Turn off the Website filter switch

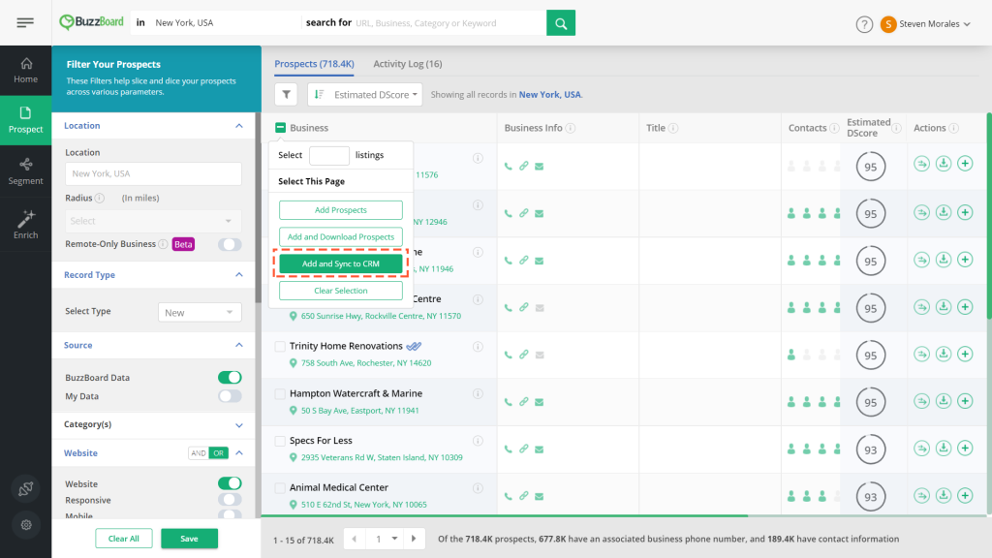coord(230,483)
